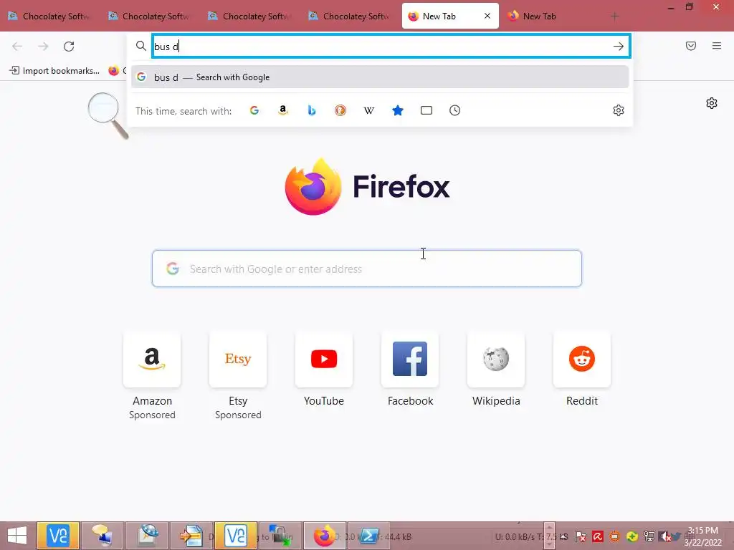Search in bookmarks star icon
Viewport: 734px width, 550px height.
(x=397, y=110)
